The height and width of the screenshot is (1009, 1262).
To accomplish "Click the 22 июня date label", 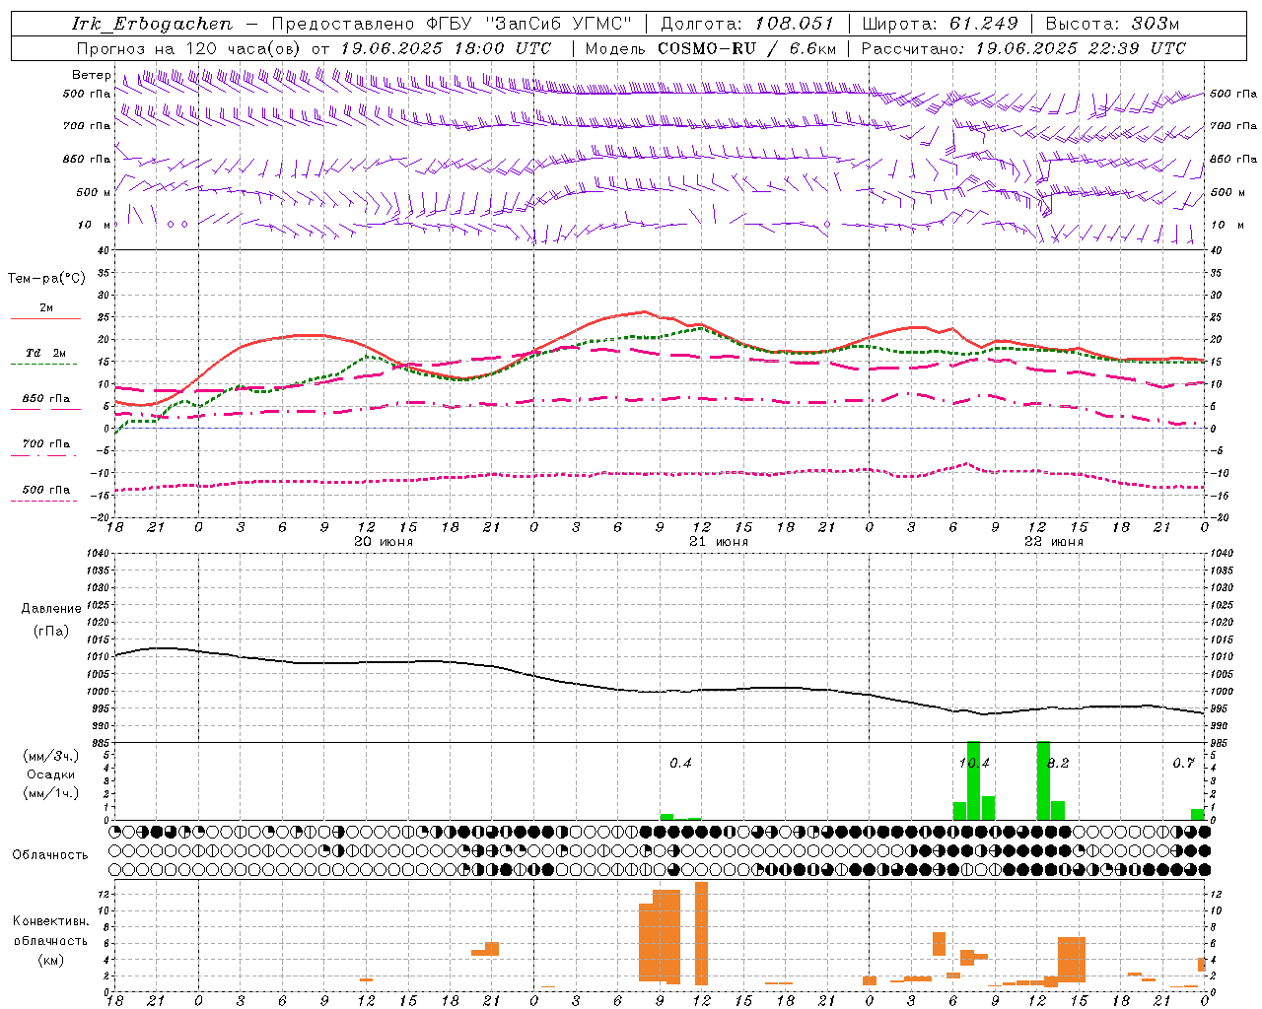I will tap(1053, 542).
